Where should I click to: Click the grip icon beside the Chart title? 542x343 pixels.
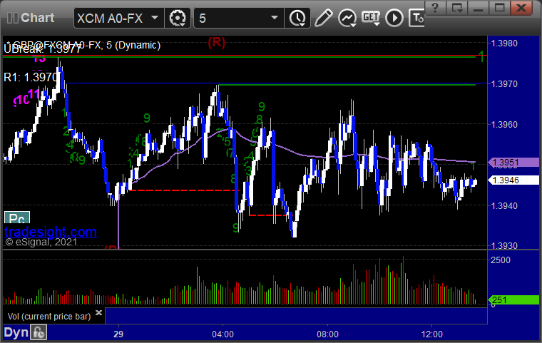(12, 18)
